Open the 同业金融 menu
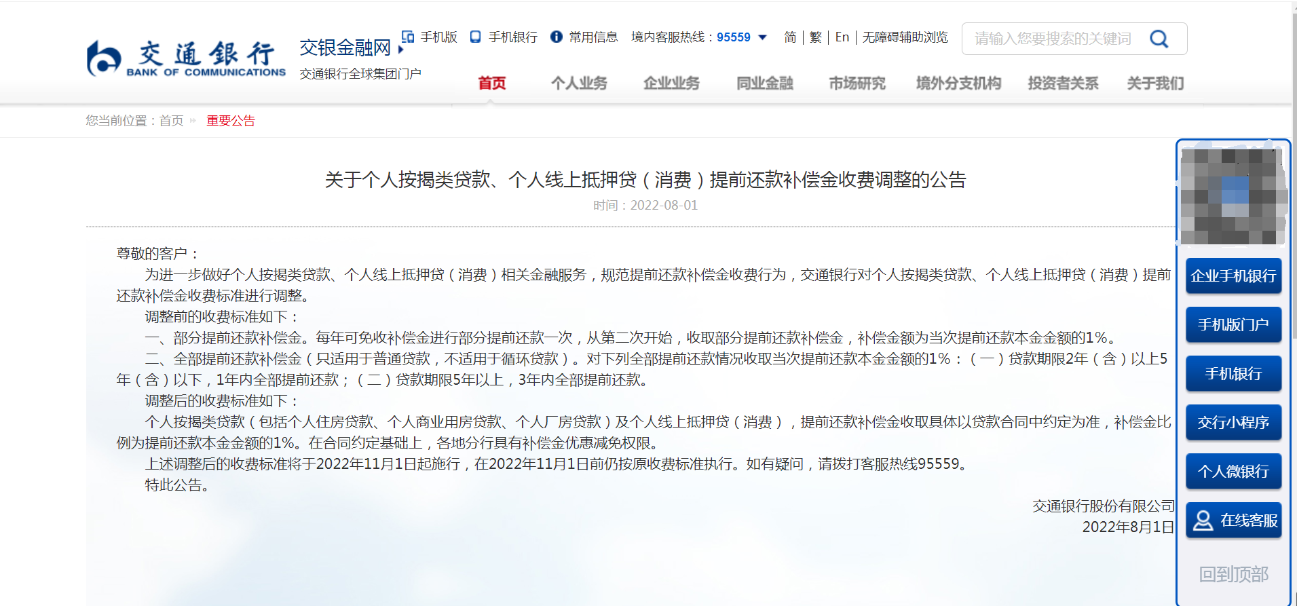This screenshot has height=606, width=1297. coord(765,83)
